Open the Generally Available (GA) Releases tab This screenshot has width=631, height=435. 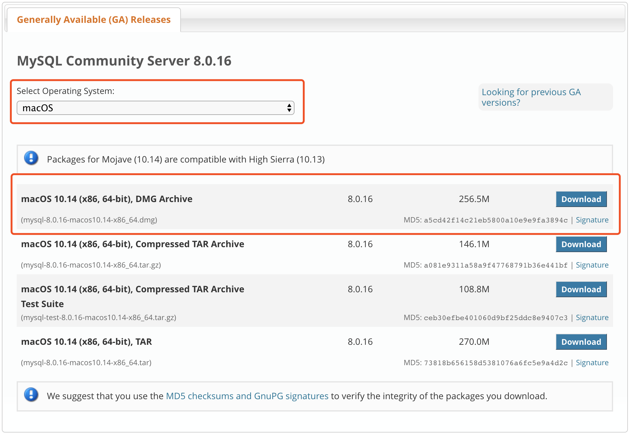94,19
